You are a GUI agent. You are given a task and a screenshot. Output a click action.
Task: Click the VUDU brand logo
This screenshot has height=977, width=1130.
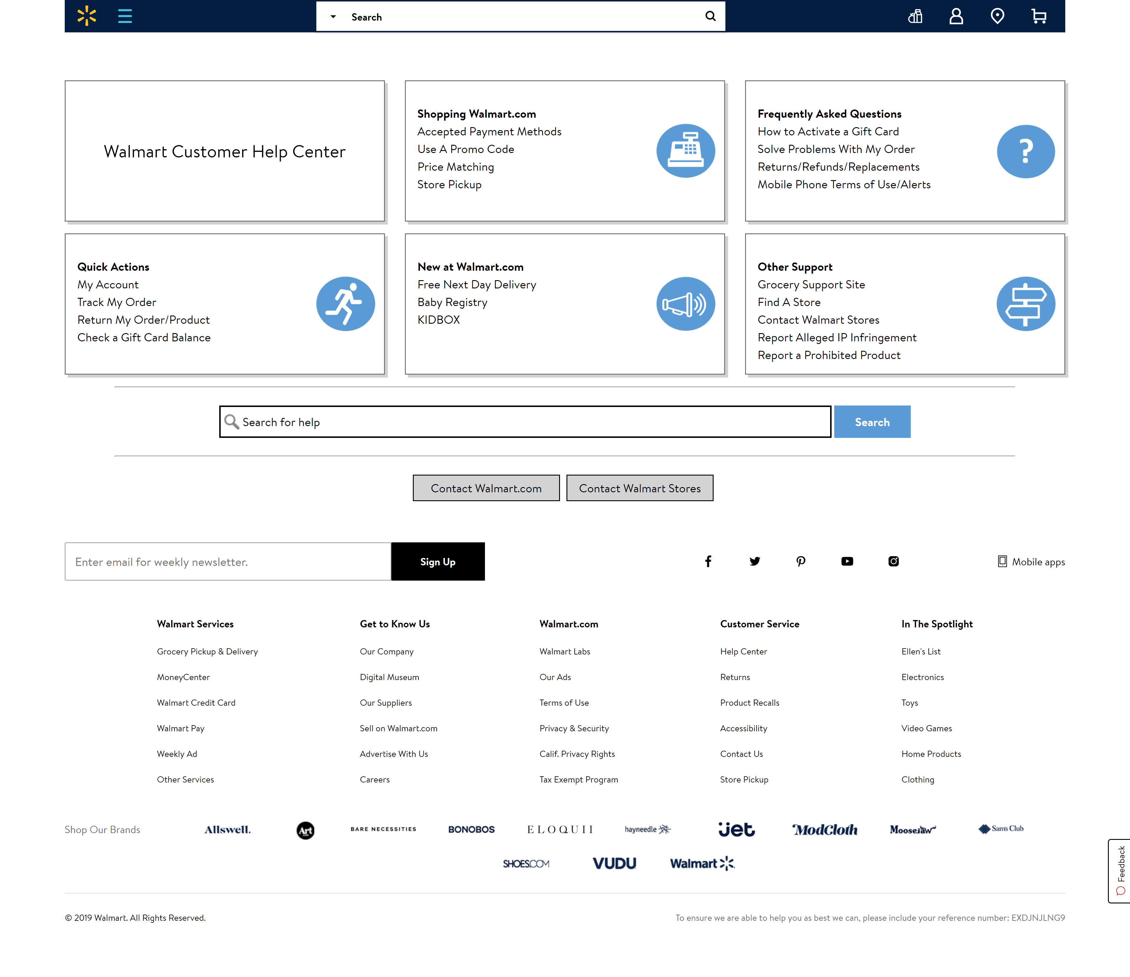click(x=614, y=863)
